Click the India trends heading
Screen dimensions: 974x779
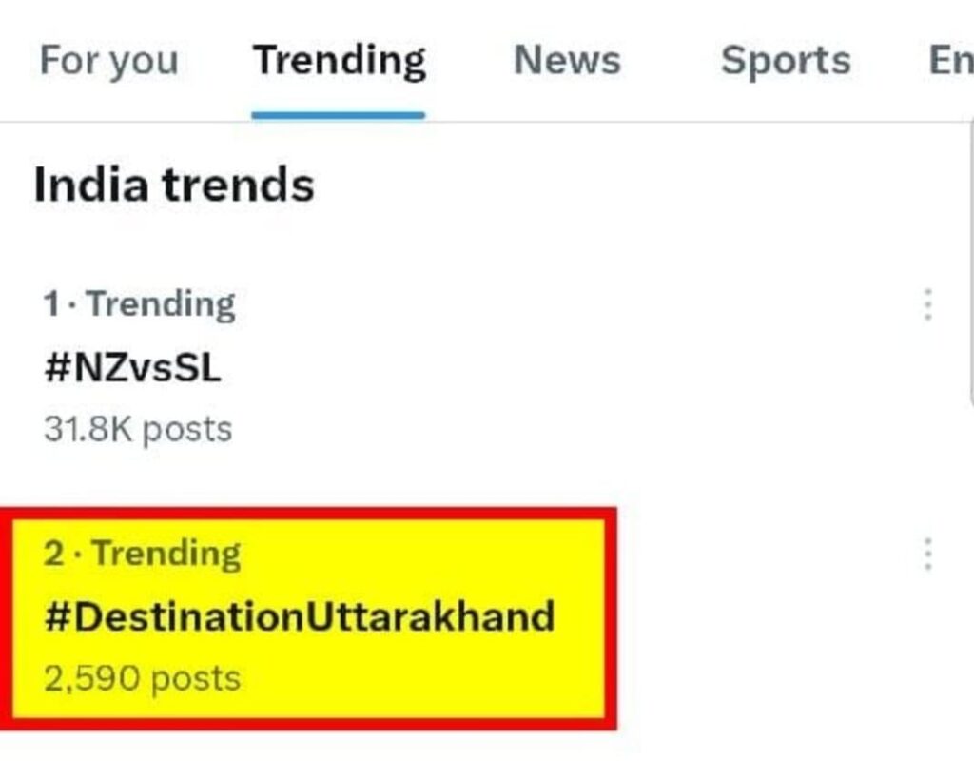pos(174,185)
